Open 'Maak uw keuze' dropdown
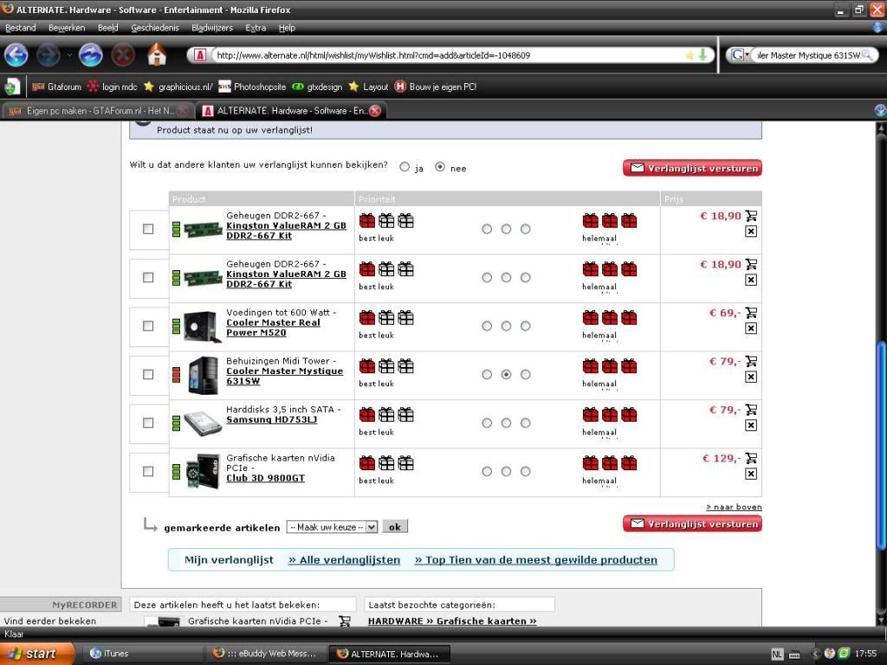Screen dimensions: 887x665 point(332,527)
